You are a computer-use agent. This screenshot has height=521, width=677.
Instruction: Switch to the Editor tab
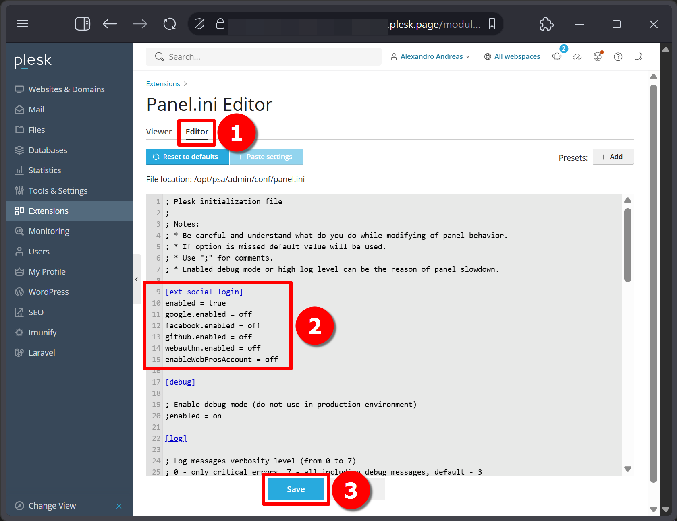[197, 132]
